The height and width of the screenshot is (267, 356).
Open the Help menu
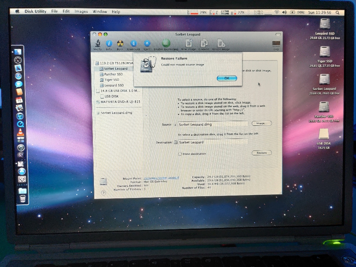[x=116, y=12]
